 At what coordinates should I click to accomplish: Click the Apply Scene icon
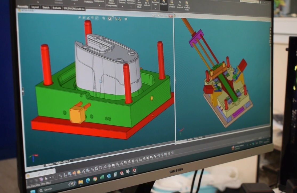point(120,19)
